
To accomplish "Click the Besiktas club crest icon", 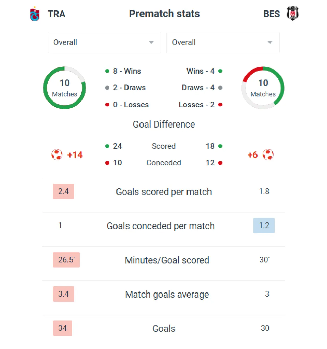I will pos(293,13).
